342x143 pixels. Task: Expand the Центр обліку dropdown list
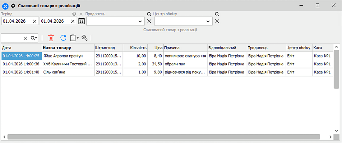(208, 21)
